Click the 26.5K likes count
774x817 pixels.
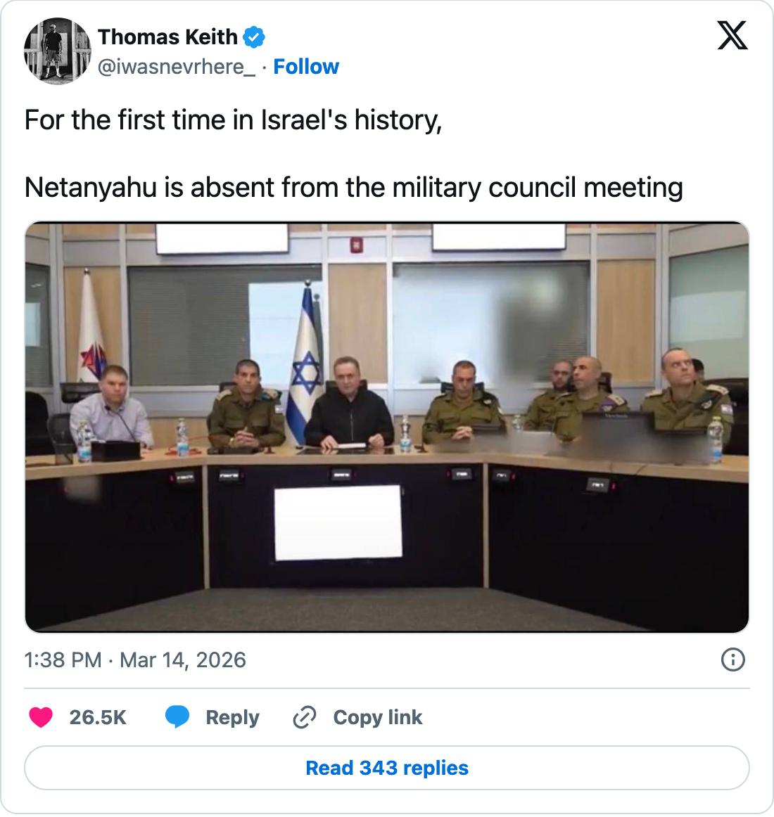(98, 717)
